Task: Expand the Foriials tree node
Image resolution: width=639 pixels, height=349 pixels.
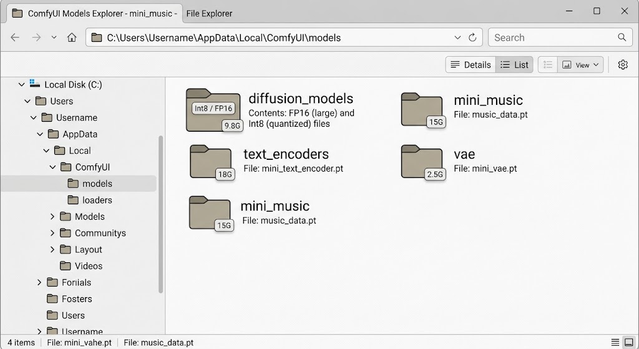Action: 39,283
